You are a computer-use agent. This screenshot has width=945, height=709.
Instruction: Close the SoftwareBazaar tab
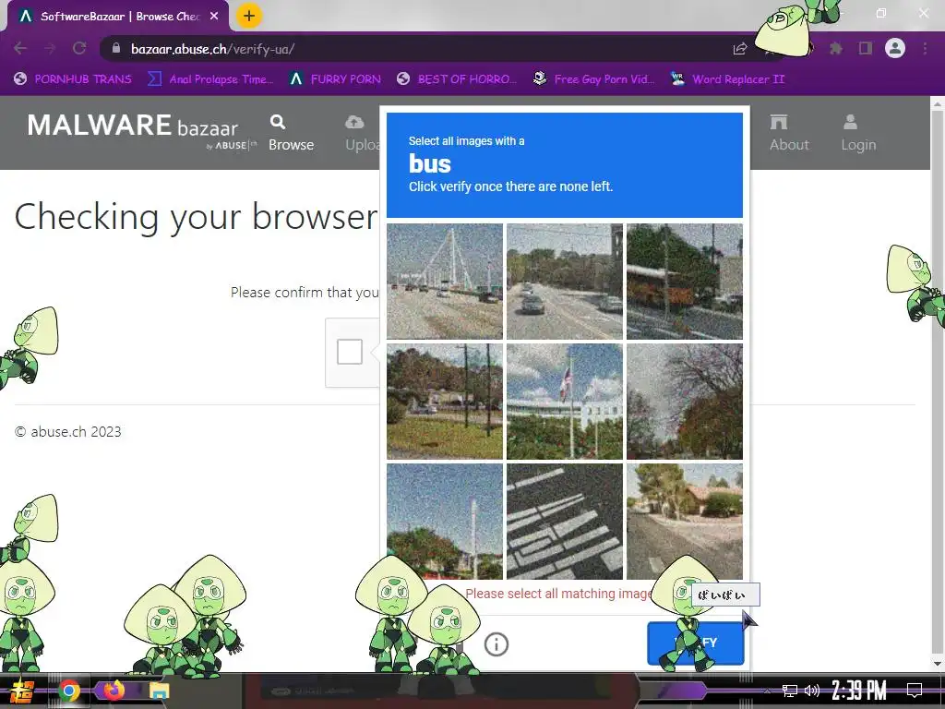[x=214, y=17]
